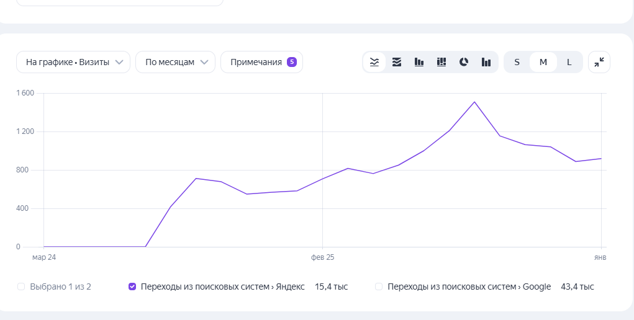Collapse the chart with arrows icon
Screen dimensions: 634x320
point(599,62)
